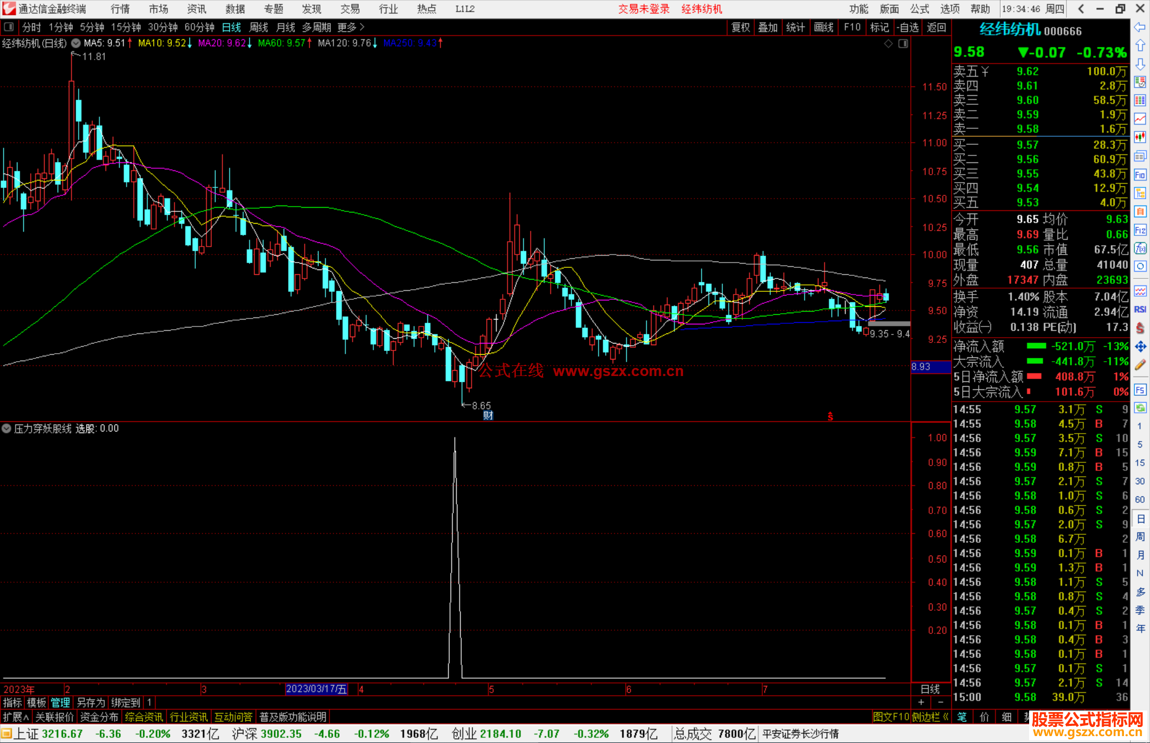Image resolution: width=1150 pixels, height=743 pixels.
Task: Select the pencil drawing tool icon
Action: tap(1140, 365)
